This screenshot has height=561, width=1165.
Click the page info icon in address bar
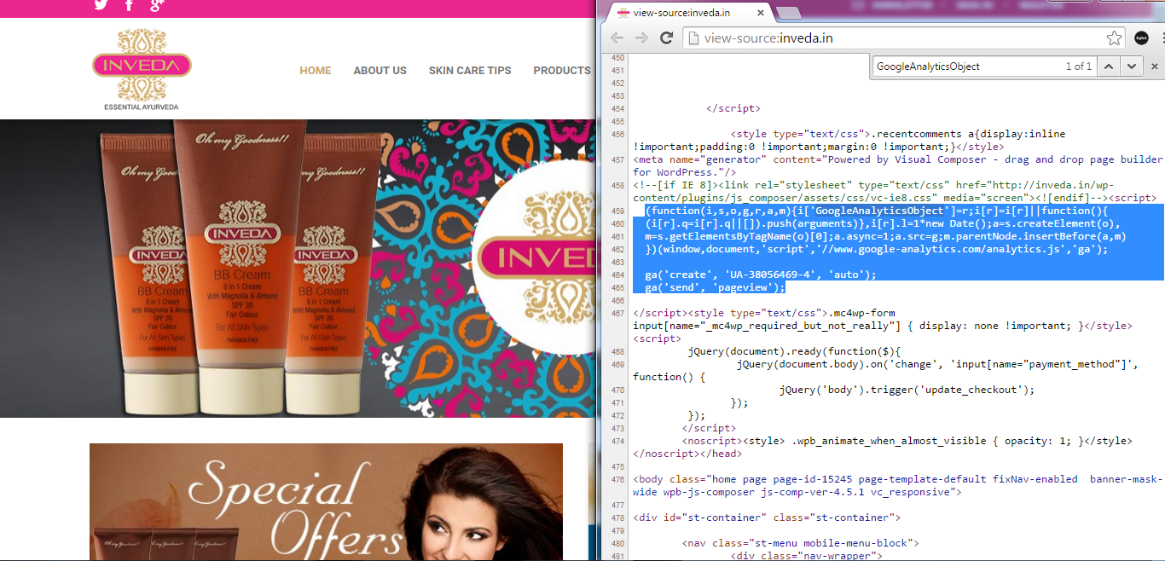(x=693, y=38)
